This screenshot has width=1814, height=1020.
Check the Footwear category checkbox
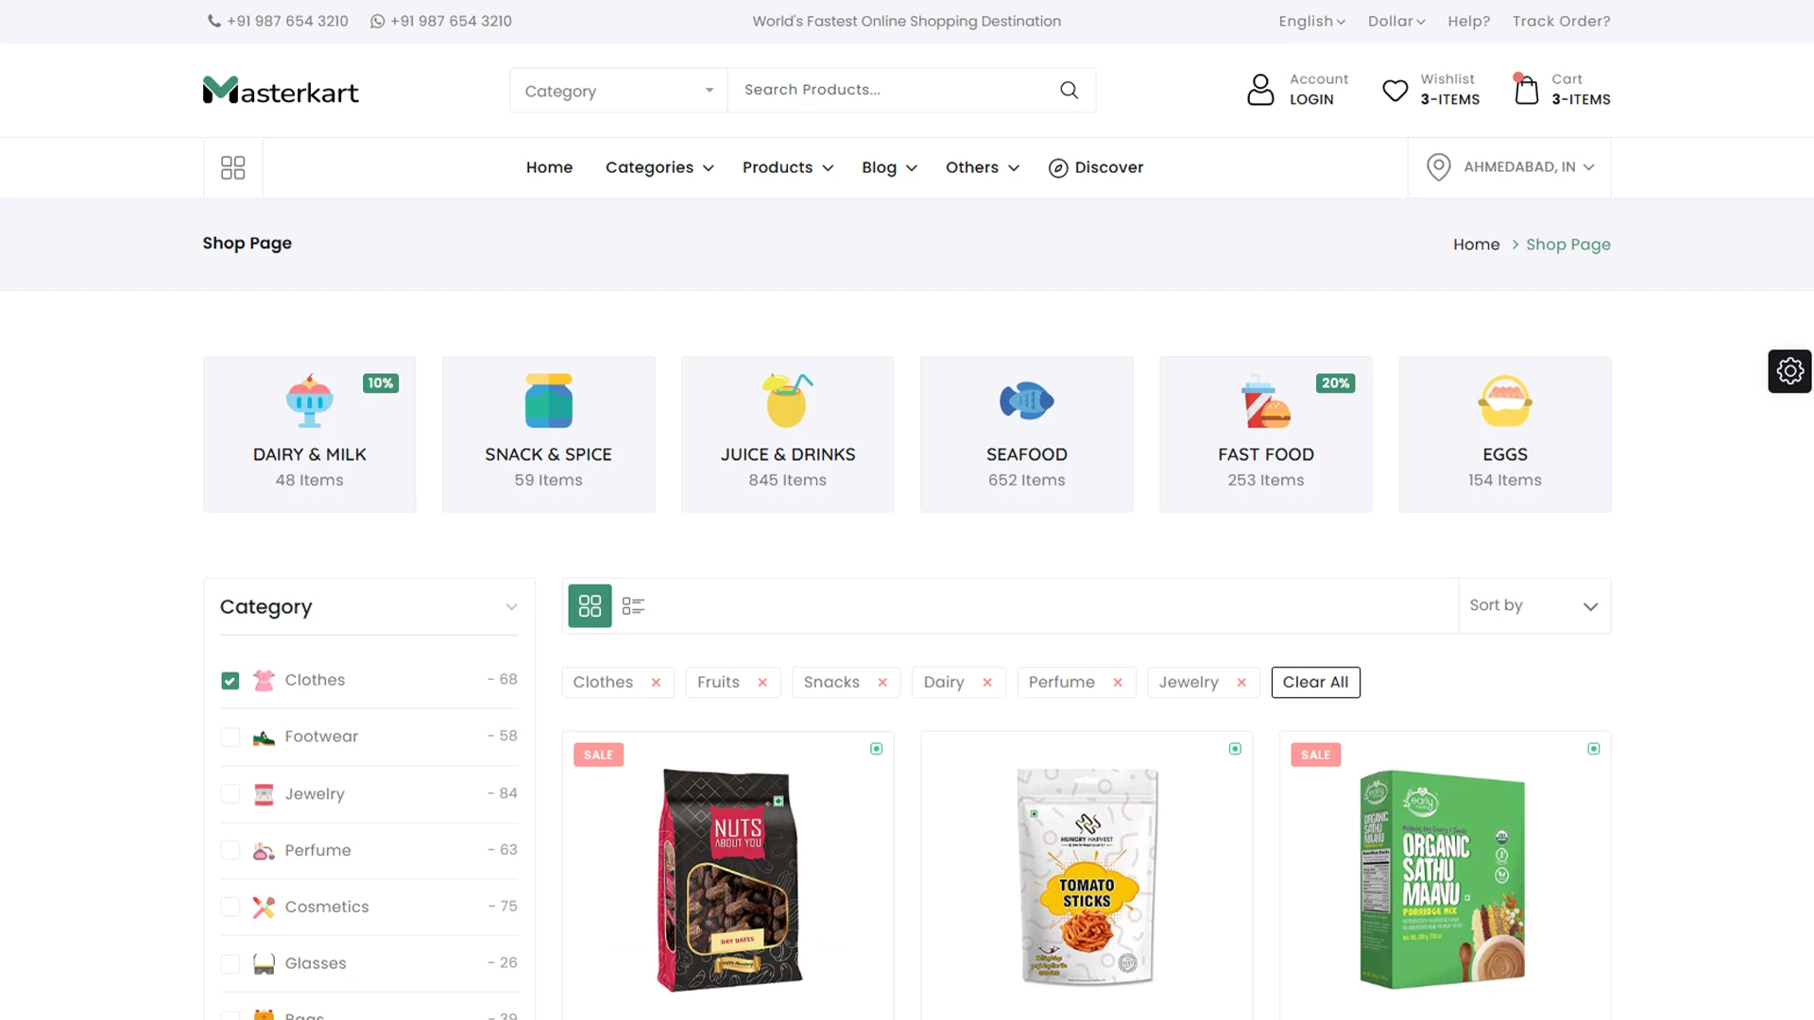coord(230,738)
